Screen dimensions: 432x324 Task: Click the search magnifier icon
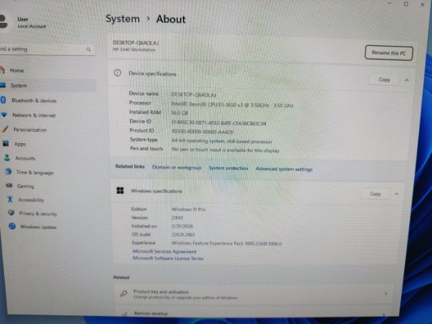click(x=88, y=49)
